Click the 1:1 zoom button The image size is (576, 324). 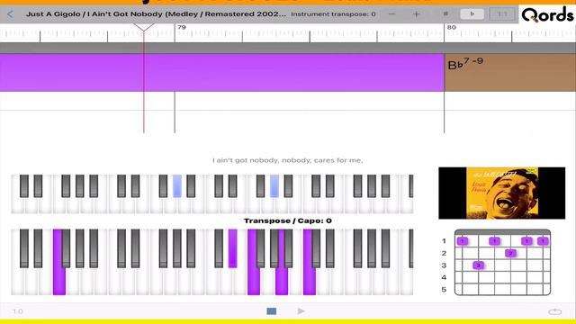click(502, 14)
